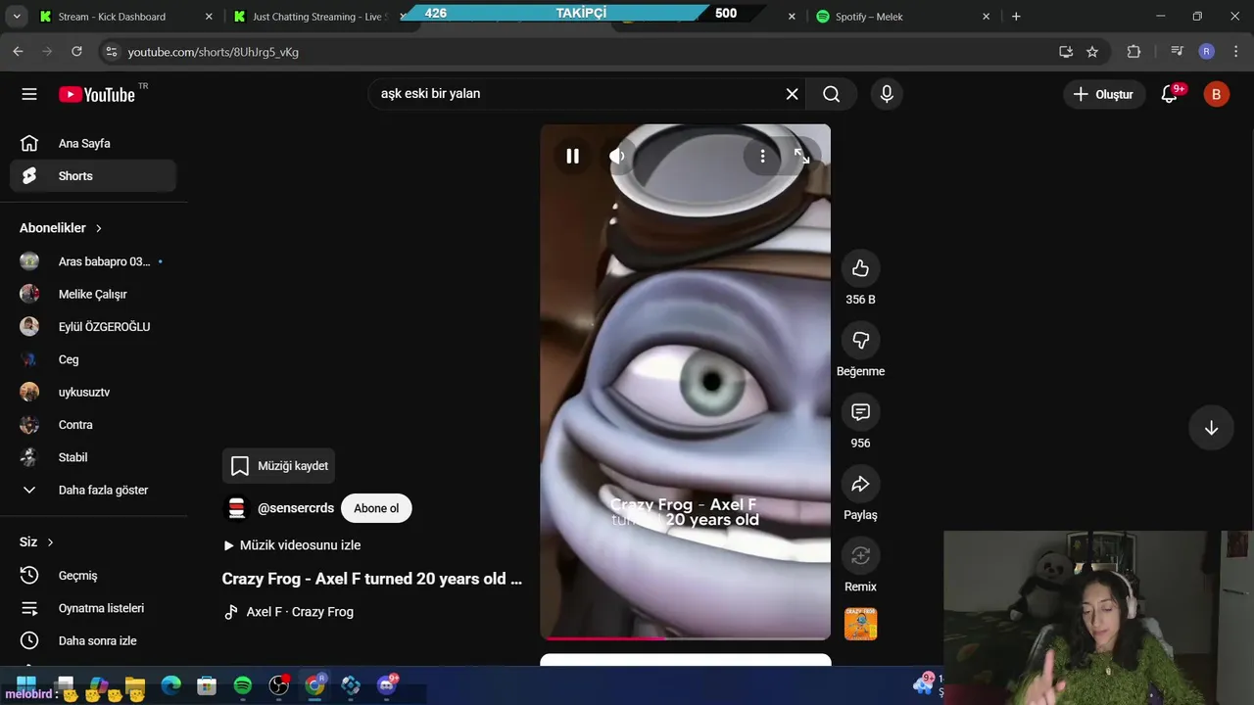This screenshot has width=1254, height=705.
Task: Reload the YouTube page
Action: (x=76, y=52)
